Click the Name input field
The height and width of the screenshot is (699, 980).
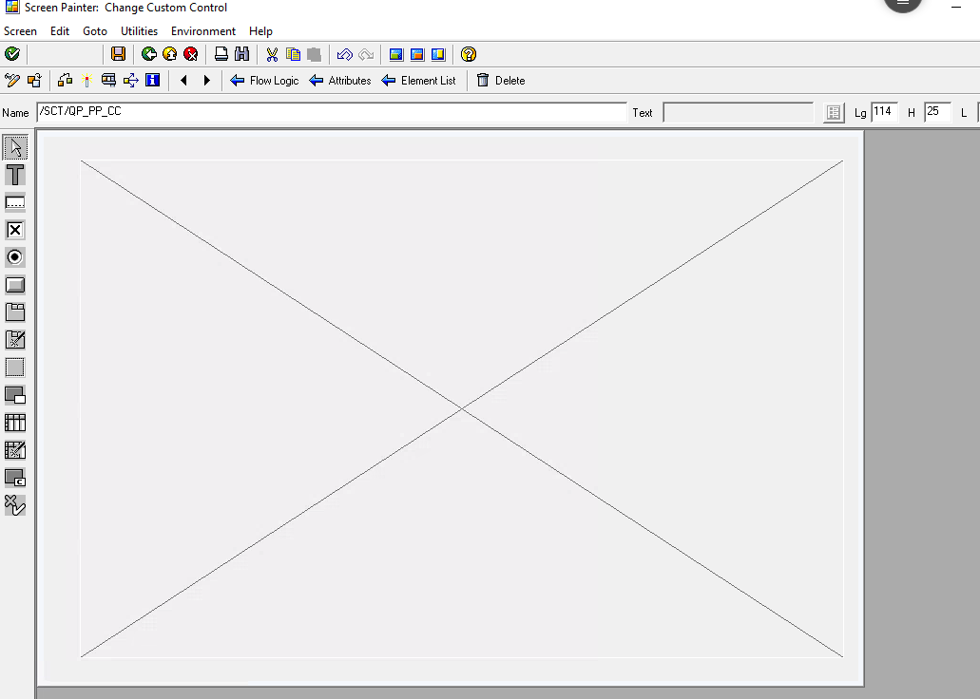click(x=323, y=112)
